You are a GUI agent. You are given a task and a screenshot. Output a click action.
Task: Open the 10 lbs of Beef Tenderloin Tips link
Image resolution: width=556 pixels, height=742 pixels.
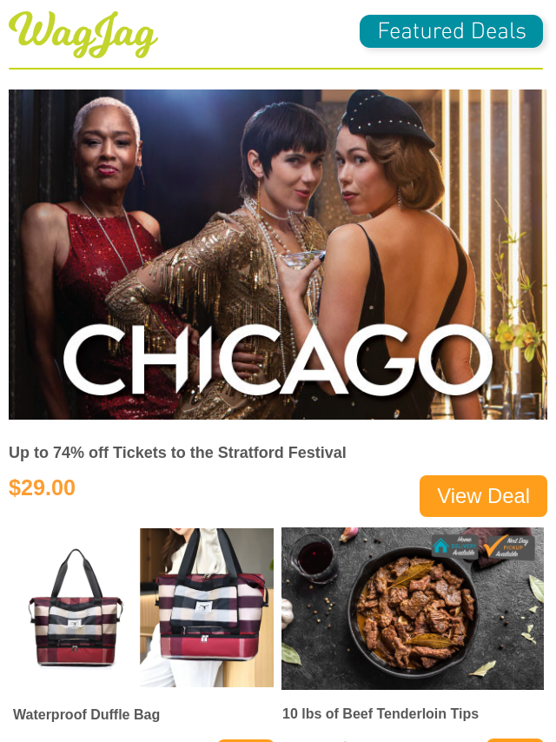click(381, 713)
